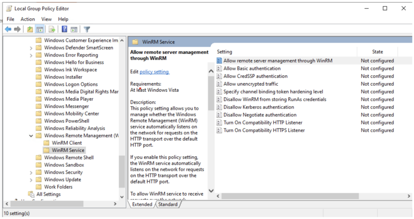This screenshot has height=219, width=414.
Task: Open the Action menu
Action: click(x=28, y=19)
